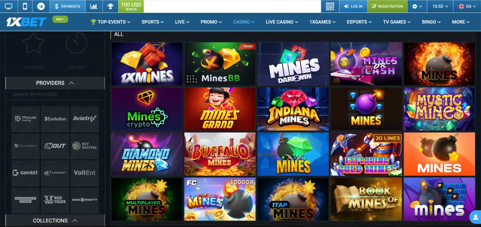This screenshot has height=227, width=481.
Task: Open the Buffalo Mines game
Action: click(x=220, y=154)
